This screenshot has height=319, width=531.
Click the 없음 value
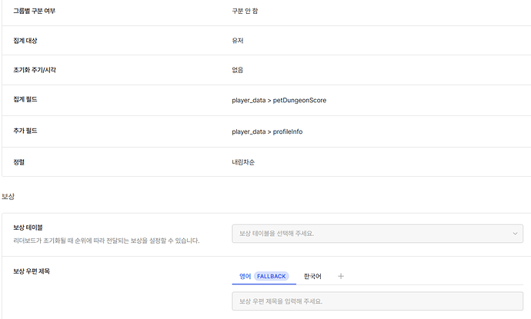click(237, 70)
